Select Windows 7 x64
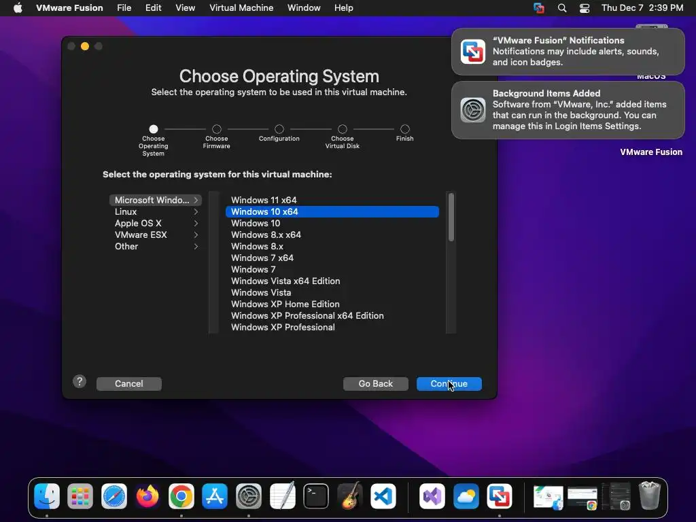696x522 pixels. (x=332, y=258)
